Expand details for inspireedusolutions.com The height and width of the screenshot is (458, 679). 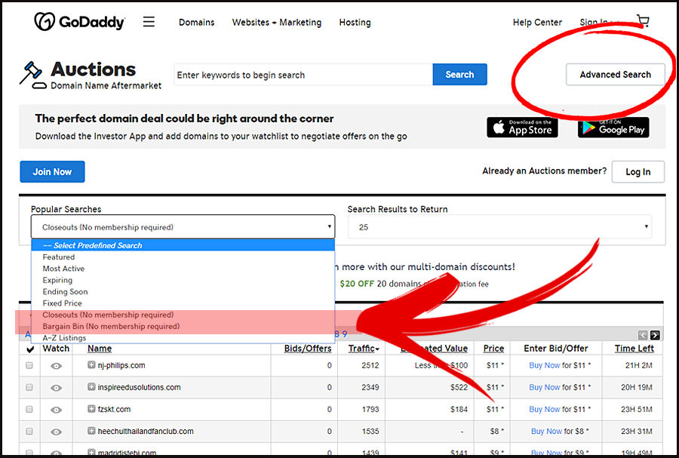pos(91,386)
